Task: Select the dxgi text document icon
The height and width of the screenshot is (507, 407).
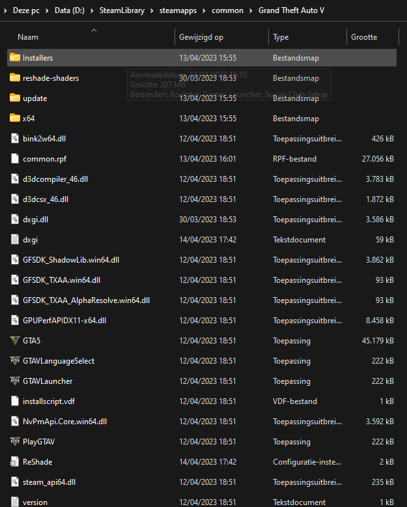Action: (16, 240)
